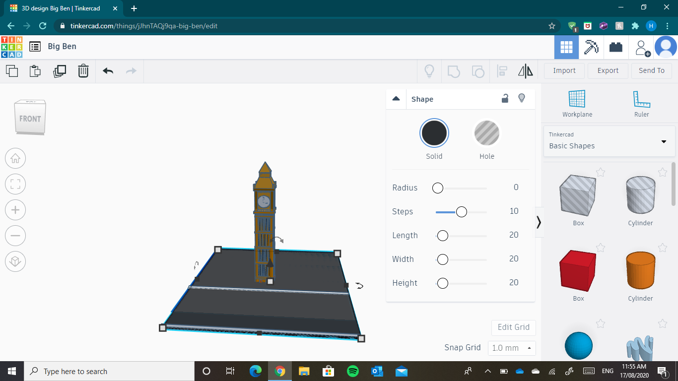Favorite the red Box shape star
This screenshot has width=678, height=381.
coord(601,248)
